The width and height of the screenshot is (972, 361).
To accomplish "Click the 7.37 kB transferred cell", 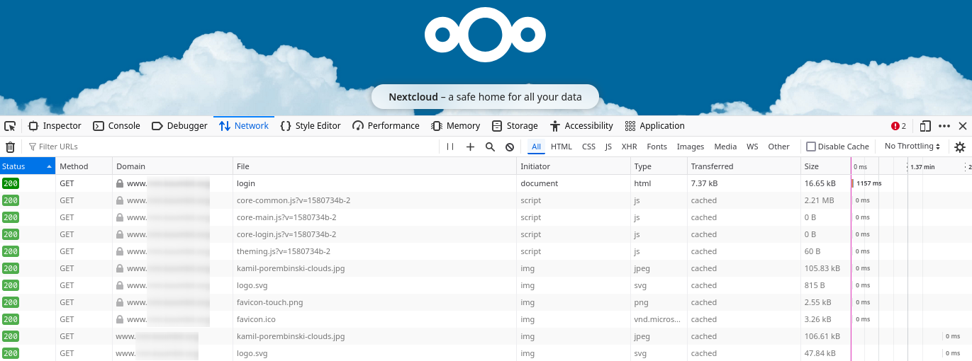I will 744,183.
